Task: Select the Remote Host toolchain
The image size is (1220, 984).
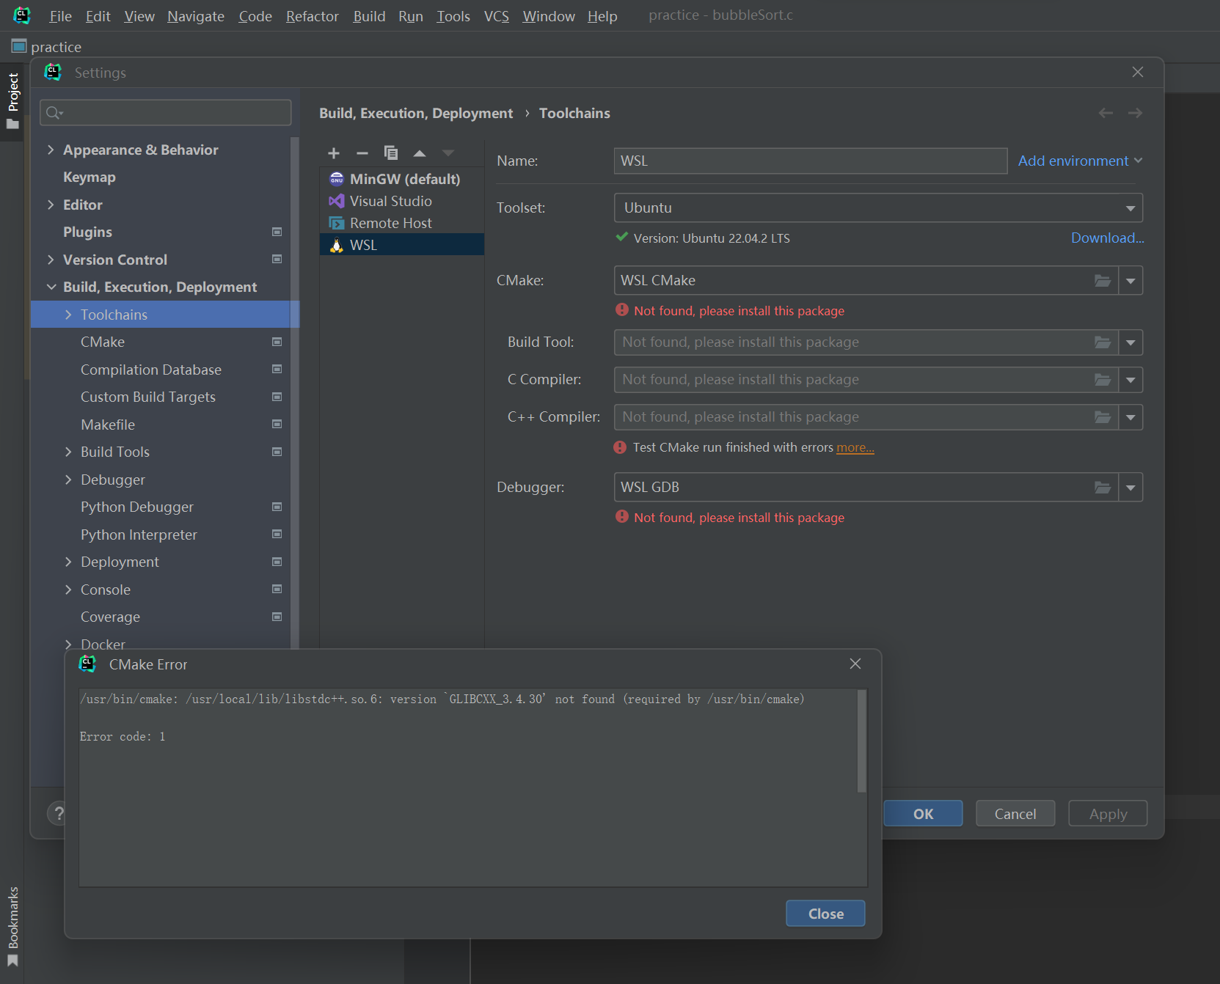Action: (390, 222)
